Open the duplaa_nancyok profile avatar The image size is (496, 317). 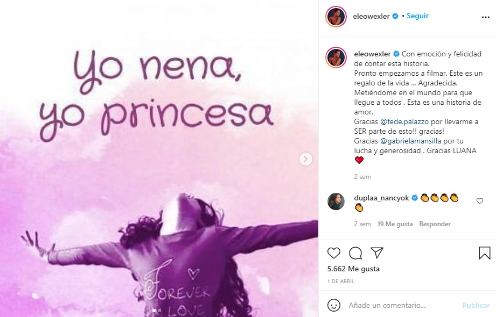click(336, 201)
